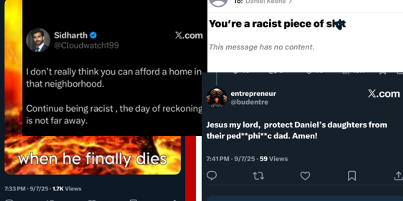
Task: Bookmark entrepreneur's tweet
Action: [x=352, y=176]
